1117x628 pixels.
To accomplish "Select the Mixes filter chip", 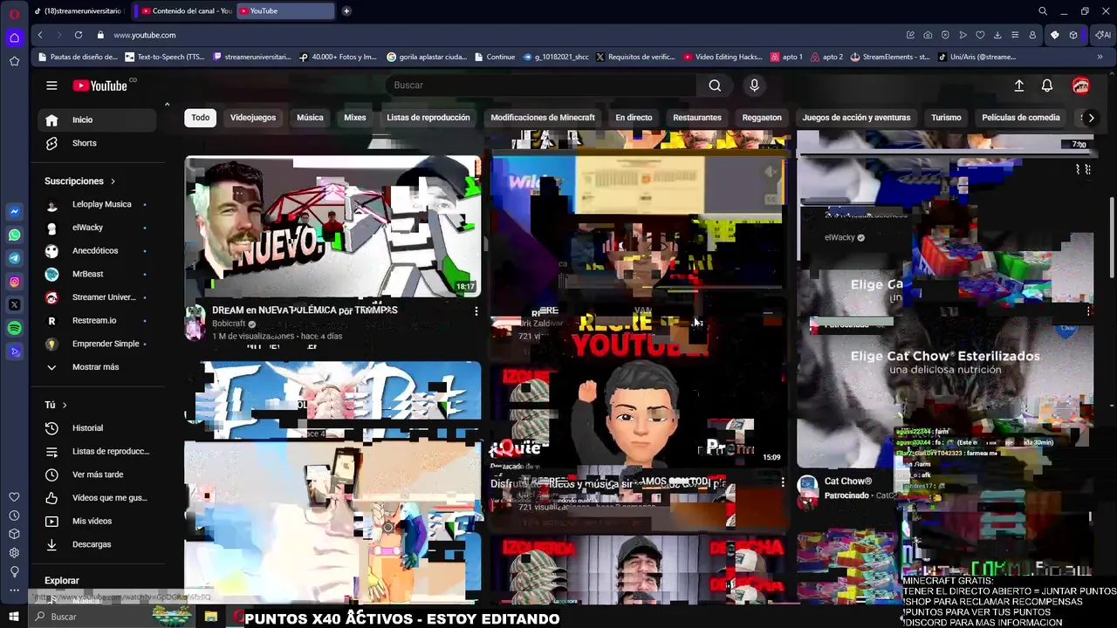I will click(x=355, y=118).
